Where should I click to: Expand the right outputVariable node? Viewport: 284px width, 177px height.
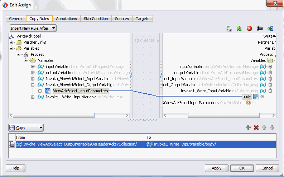[x=270, y=73]
